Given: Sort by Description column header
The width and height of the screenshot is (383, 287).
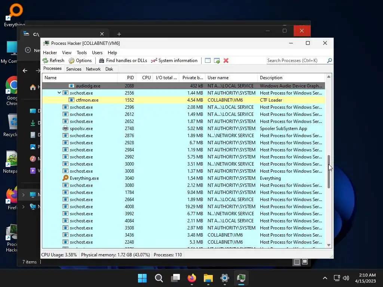Looking at the screenshot, I should tap(291, 78).
